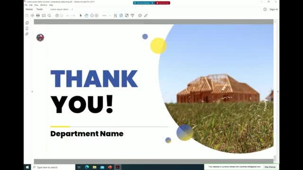Open Find text magnifier icon

coord(49,16)
